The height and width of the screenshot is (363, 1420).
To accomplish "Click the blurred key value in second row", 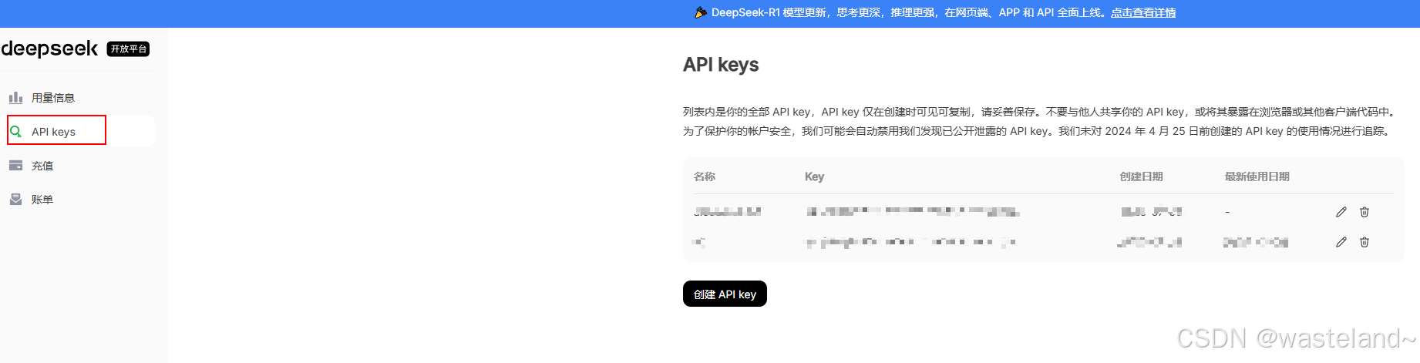I will tap(910, 242).
